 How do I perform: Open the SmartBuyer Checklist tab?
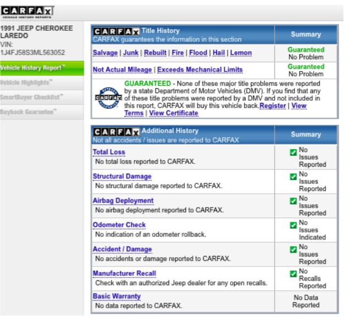pos(42,97)
